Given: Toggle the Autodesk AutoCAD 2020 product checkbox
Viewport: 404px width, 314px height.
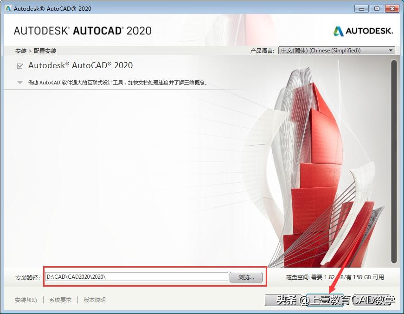Looking at the screenshot, I should [19, 65].
